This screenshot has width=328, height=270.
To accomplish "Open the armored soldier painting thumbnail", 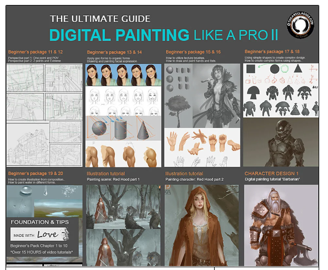I will tap(281, 142).
